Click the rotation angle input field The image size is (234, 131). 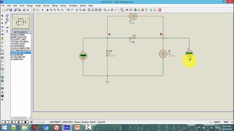[x=7, y=23]
